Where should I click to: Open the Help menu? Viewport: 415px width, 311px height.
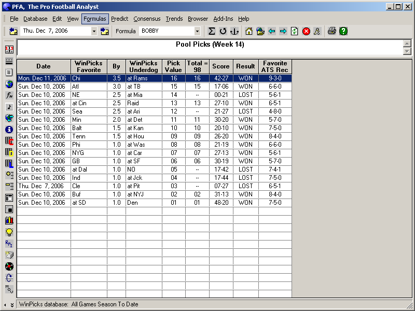(x=243, y=19)
